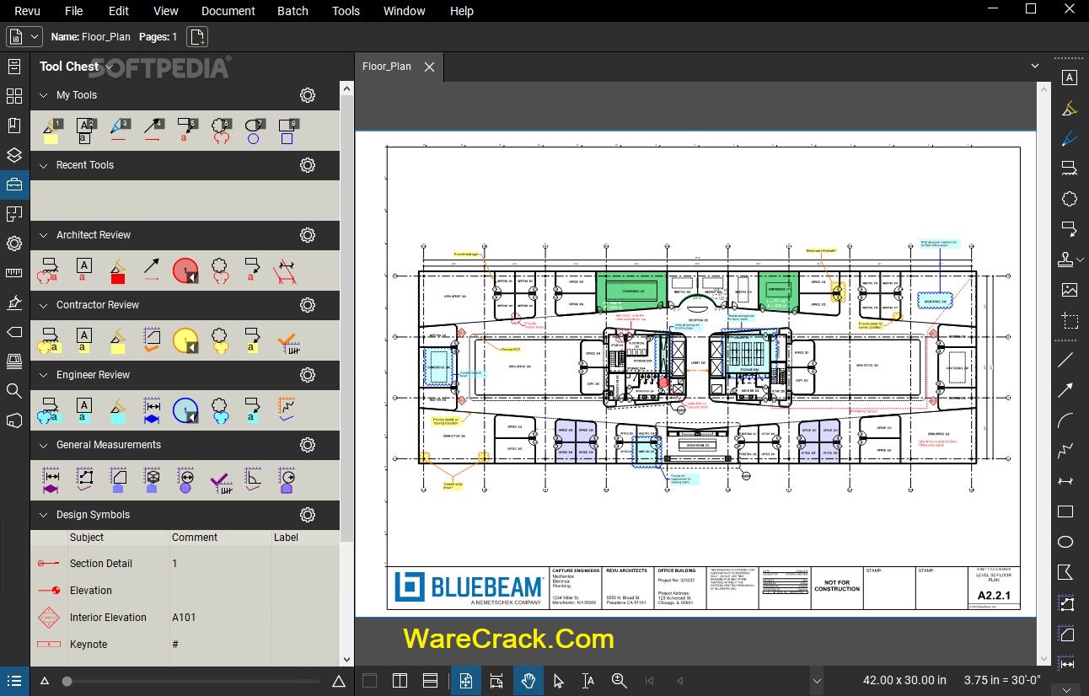The width and height of the screenshot is (1089, 696).
Task: Open the Layers panel icon
Action: 14,155
